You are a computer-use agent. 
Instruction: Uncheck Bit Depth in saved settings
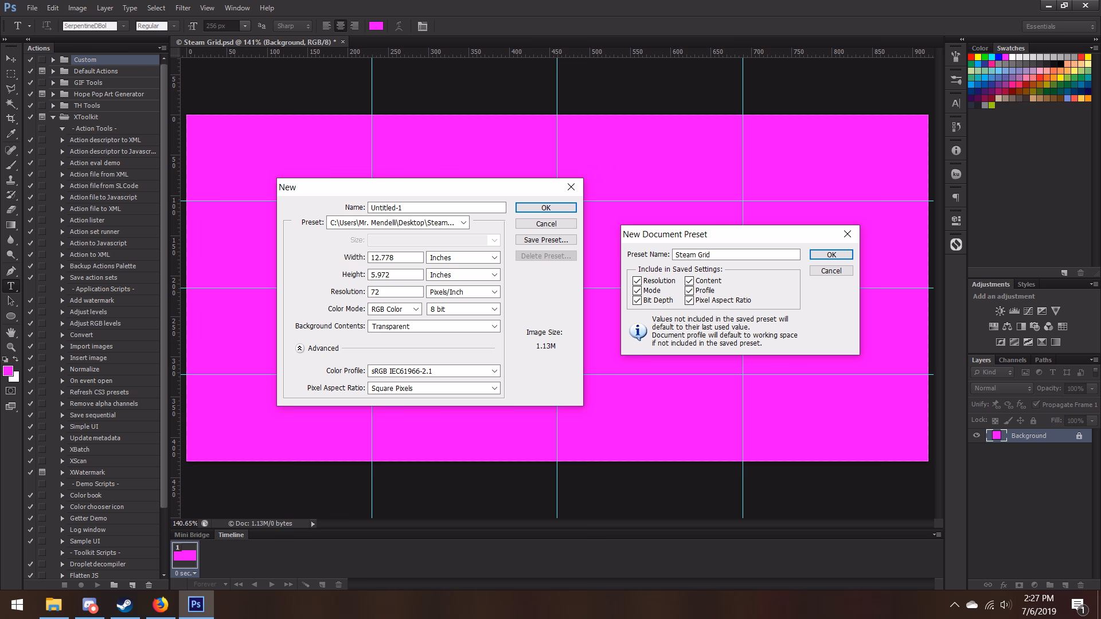pyautogui.click(x=637, y=300)
